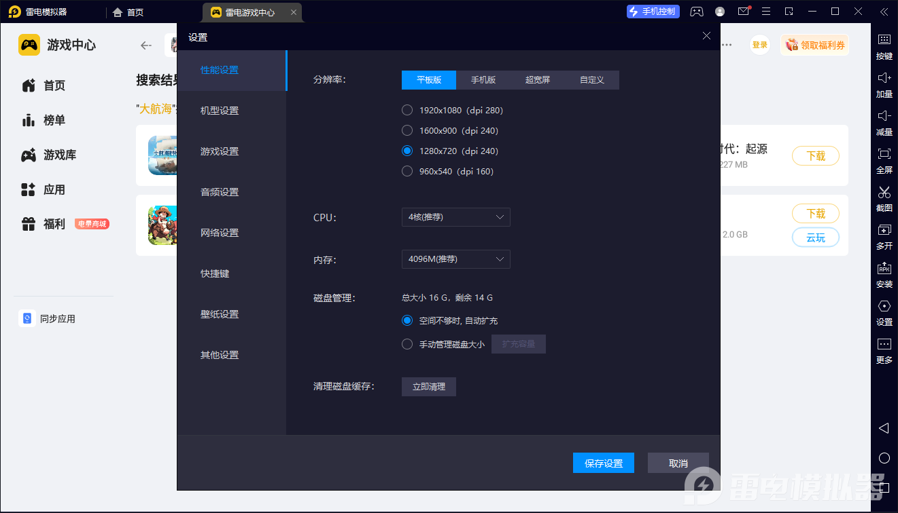Image resolution: width=898 pixels, height=513 pixels.
Task: Click the volume up (加量) icon
Action: click(884, 79)
